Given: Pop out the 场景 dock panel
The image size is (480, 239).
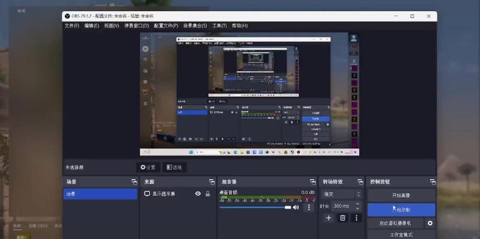Looking at the screenshot, I should click(134, 182).
